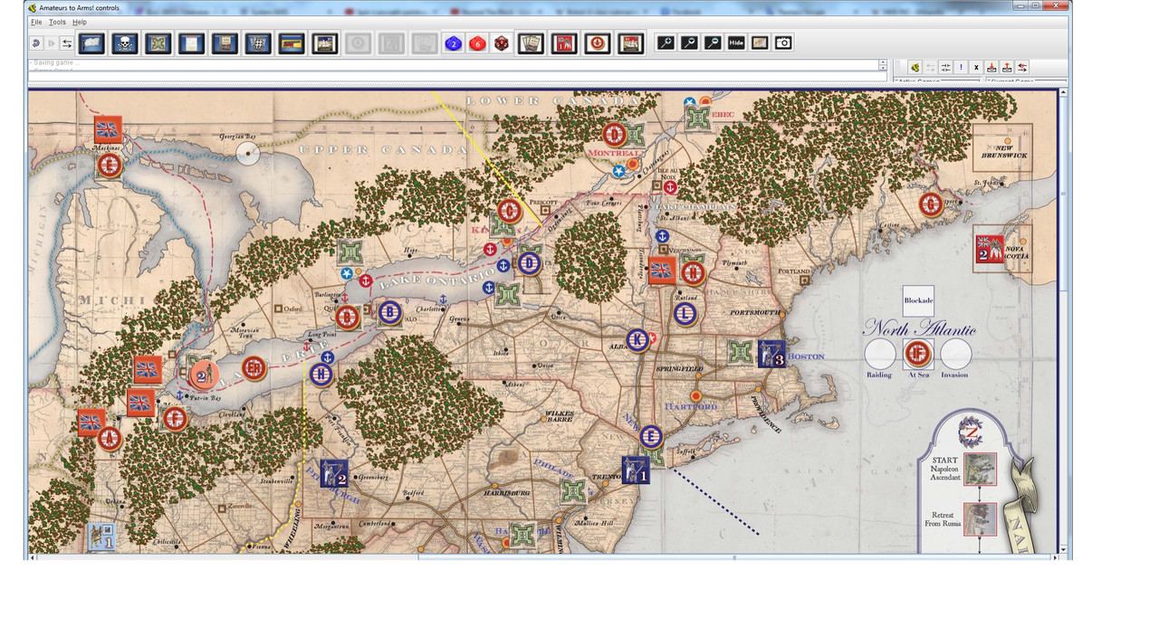Screen dimensions: 1159x627
Task: Click the round marker at Georgian Bay
Action: [x=248, y=154]
